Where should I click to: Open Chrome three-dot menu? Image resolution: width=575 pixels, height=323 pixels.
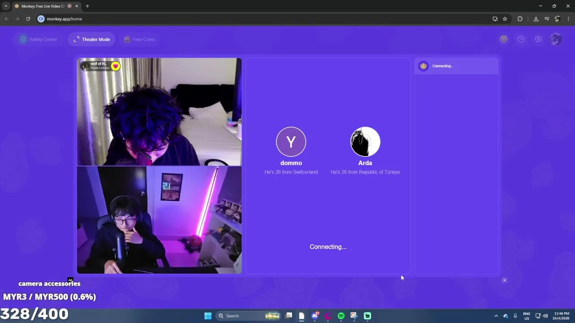point(568,19)
